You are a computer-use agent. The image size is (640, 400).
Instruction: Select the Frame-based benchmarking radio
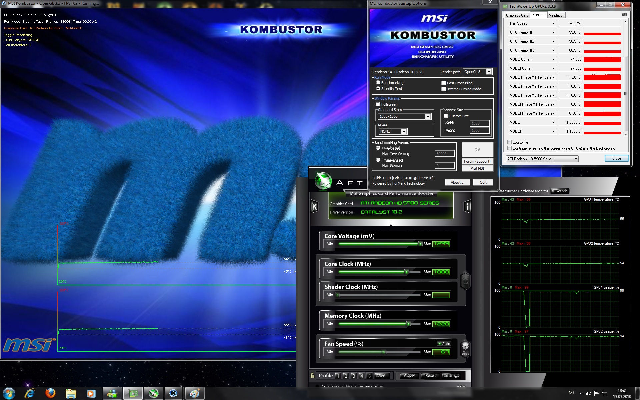(378, 160)
